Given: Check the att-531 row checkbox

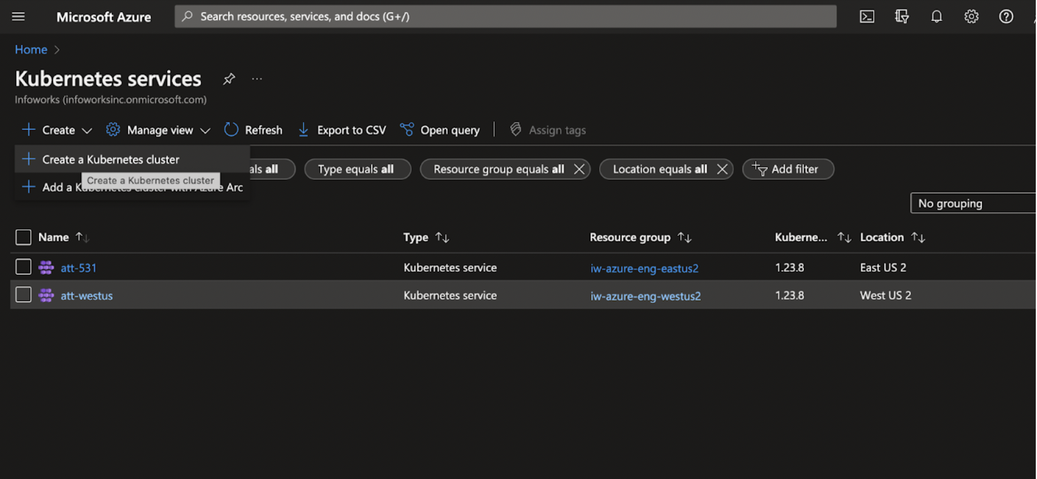Looking at the screenshot, I should pos(23,267).
